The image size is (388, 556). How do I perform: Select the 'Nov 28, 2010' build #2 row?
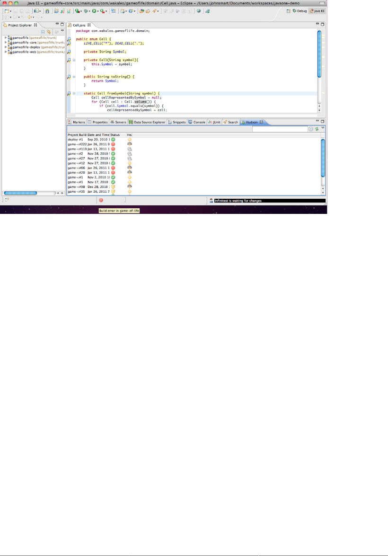[x=194, y=154]
